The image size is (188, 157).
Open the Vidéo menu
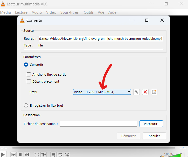click(51, 12)
